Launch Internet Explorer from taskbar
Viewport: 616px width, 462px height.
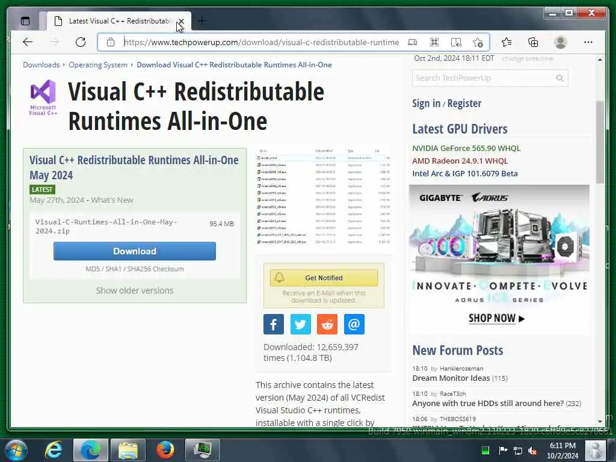pos(54,450)
